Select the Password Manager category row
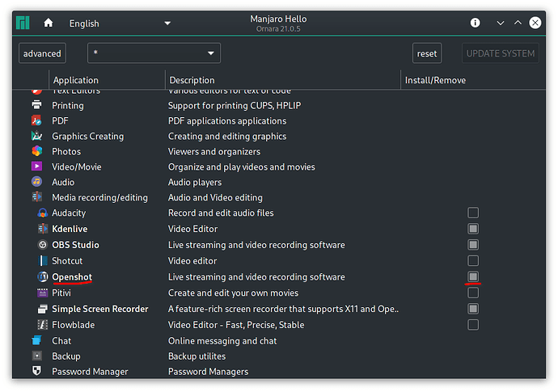558x392 pixels. (x=279, y=371)
